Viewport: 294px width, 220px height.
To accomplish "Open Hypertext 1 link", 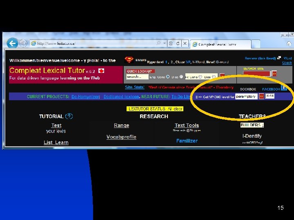I will tap(166, 62).
